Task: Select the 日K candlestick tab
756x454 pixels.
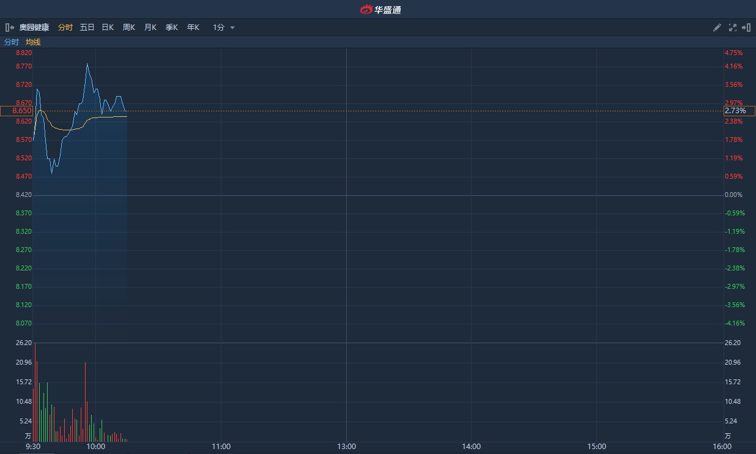Action: click(x=108, y=28)
